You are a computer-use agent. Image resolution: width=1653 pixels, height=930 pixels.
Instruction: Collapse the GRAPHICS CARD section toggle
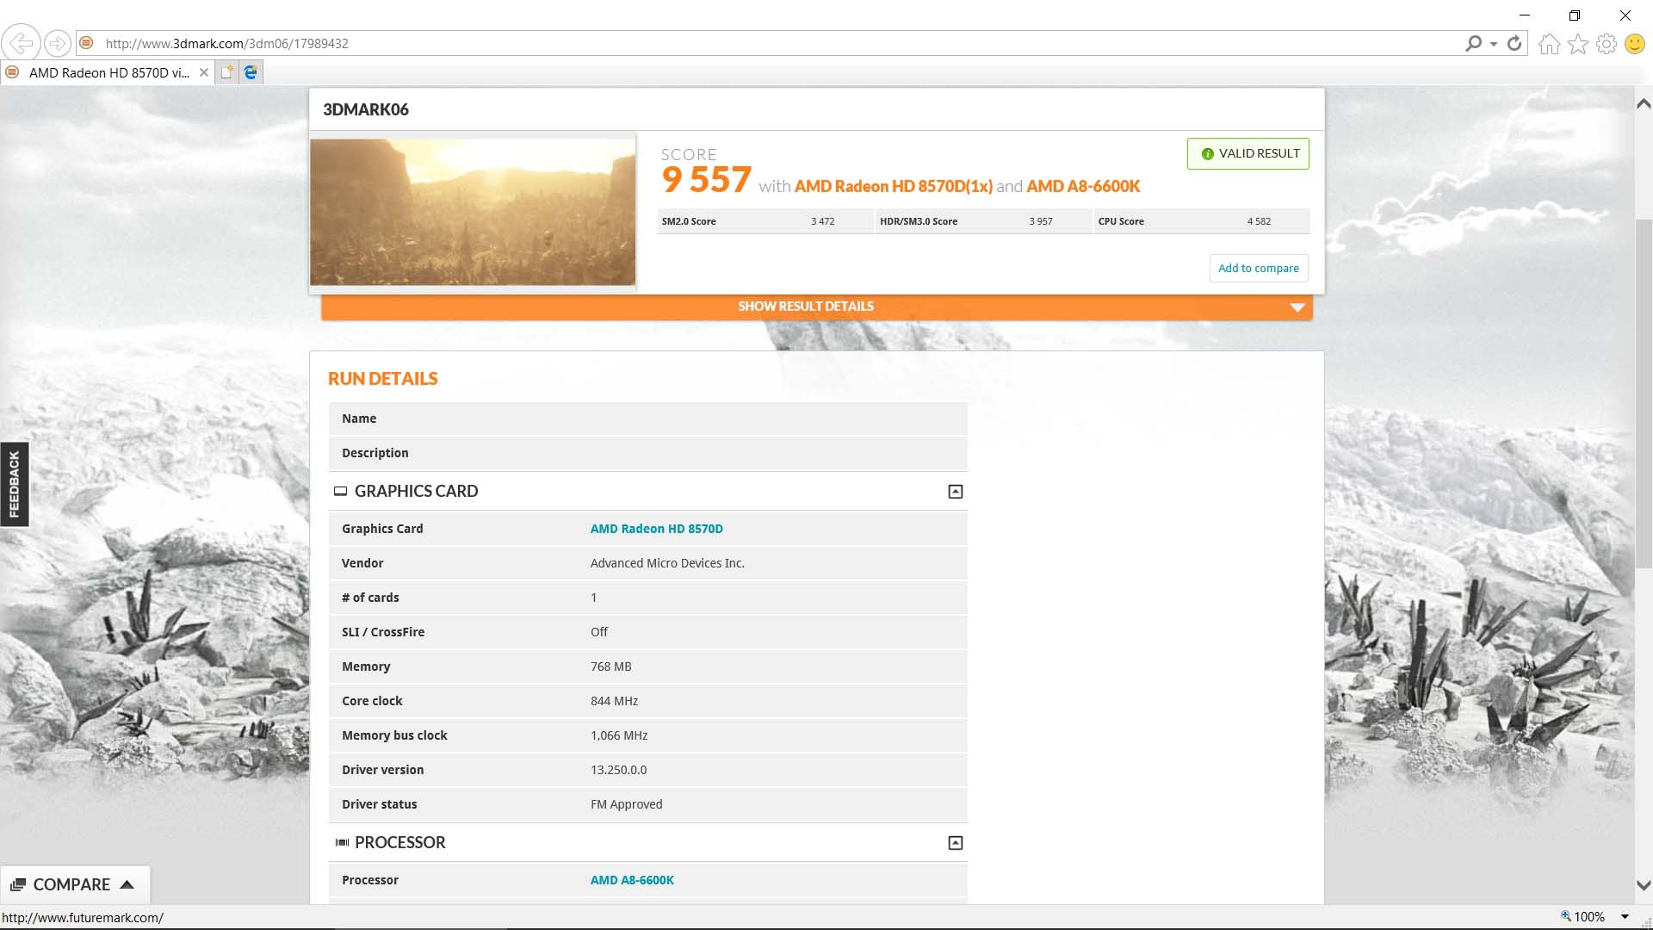[x=956, y=492]
